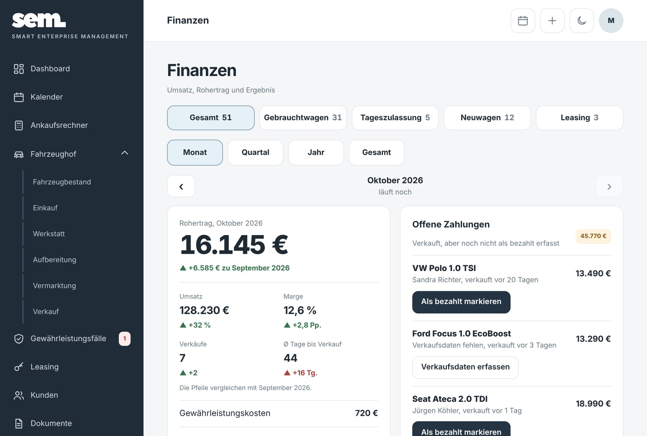Click the Dashboard grid icon
Viewport: 647px width, 436px height.
[x=19, y=69]
